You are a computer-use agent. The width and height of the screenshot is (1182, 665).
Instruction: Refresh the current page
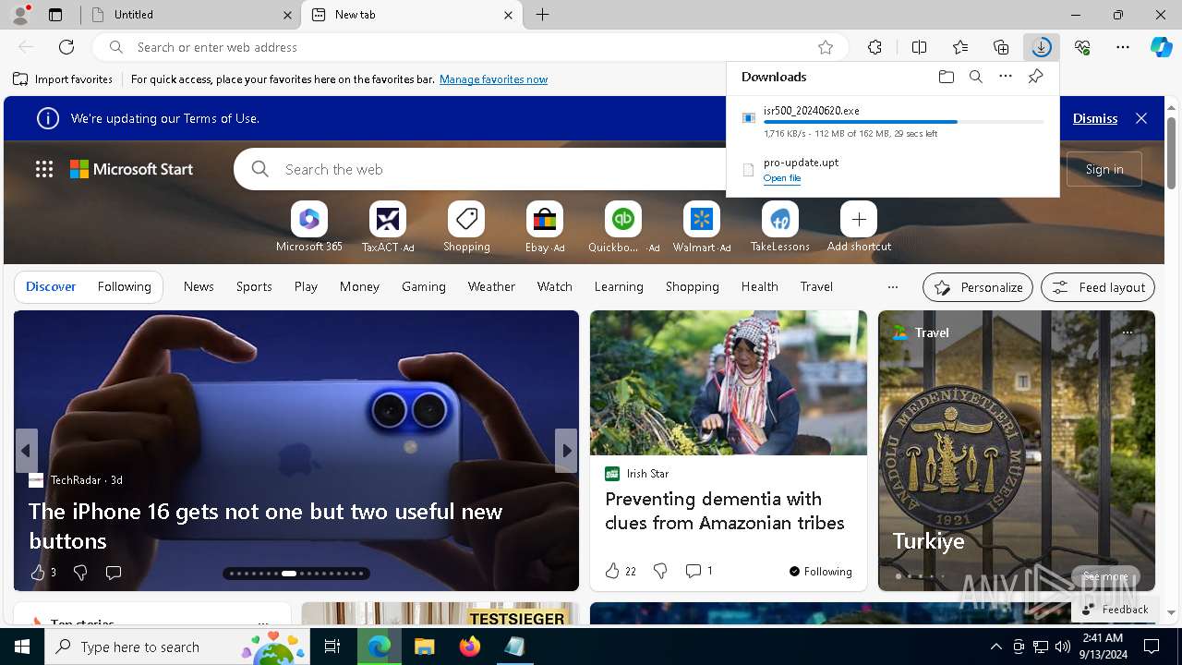click(66, 47)
